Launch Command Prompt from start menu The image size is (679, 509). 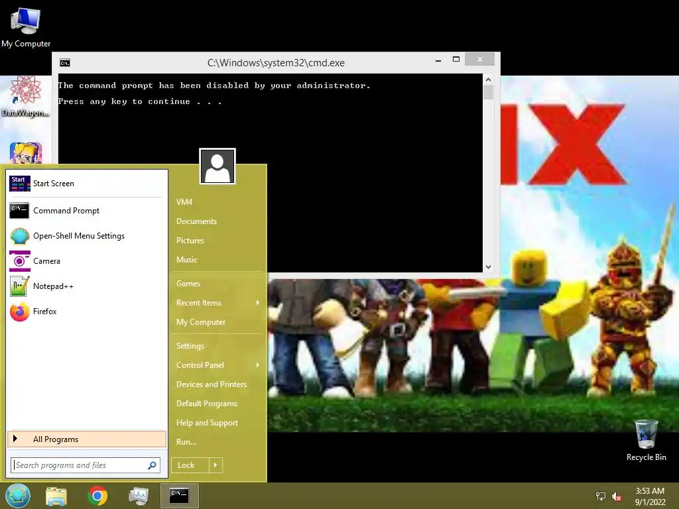87,211
